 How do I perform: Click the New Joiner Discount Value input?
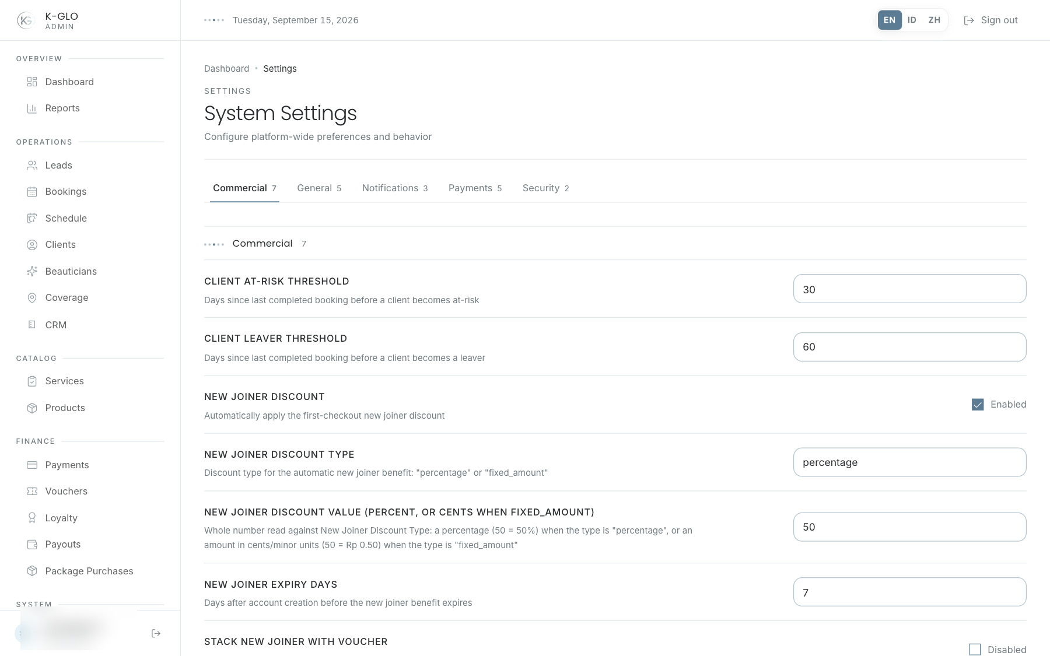[x=909, y=527]
